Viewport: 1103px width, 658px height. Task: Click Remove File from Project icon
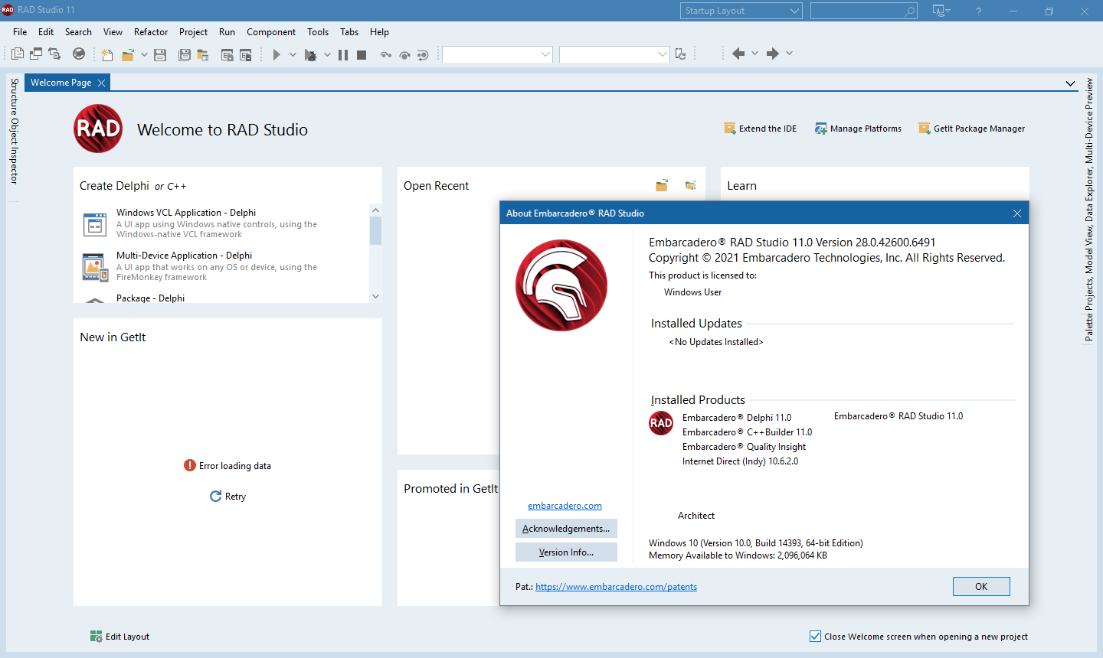(246, 54)
